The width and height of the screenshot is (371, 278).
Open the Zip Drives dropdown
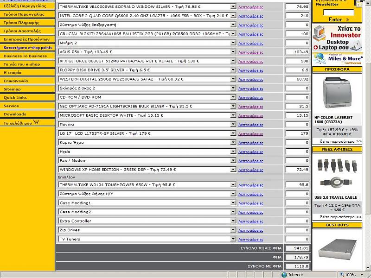[x=233, y=230]
